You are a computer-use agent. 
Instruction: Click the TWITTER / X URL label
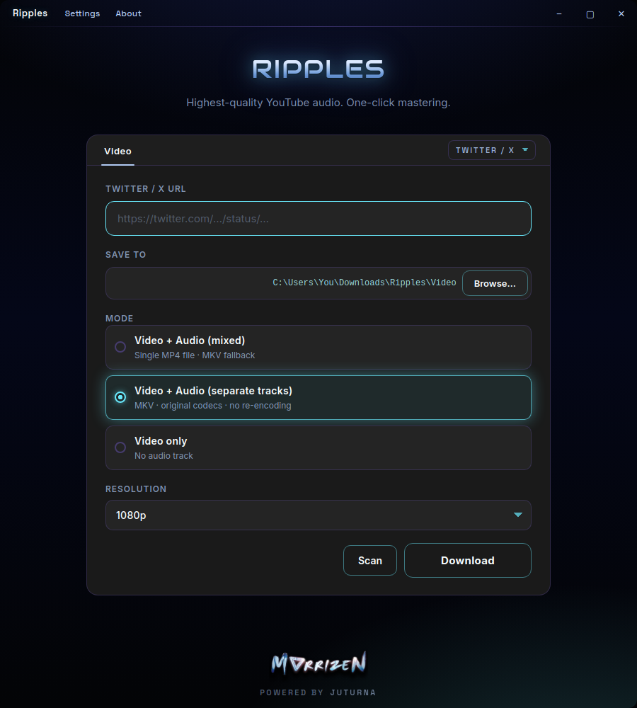click(145, 189)
